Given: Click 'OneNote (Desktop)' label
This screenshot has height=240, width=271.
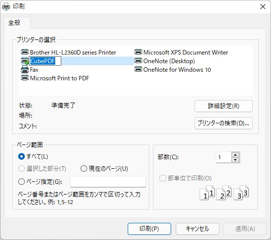Looking at the screenshot, I should pos(169,61).
